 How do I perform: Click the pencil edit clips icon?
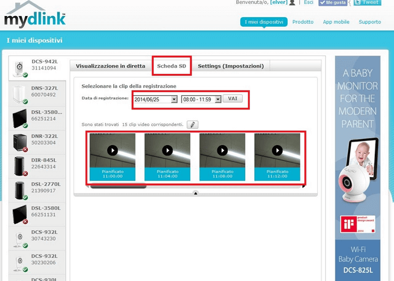pyautogui.click(x=193, y=125)
